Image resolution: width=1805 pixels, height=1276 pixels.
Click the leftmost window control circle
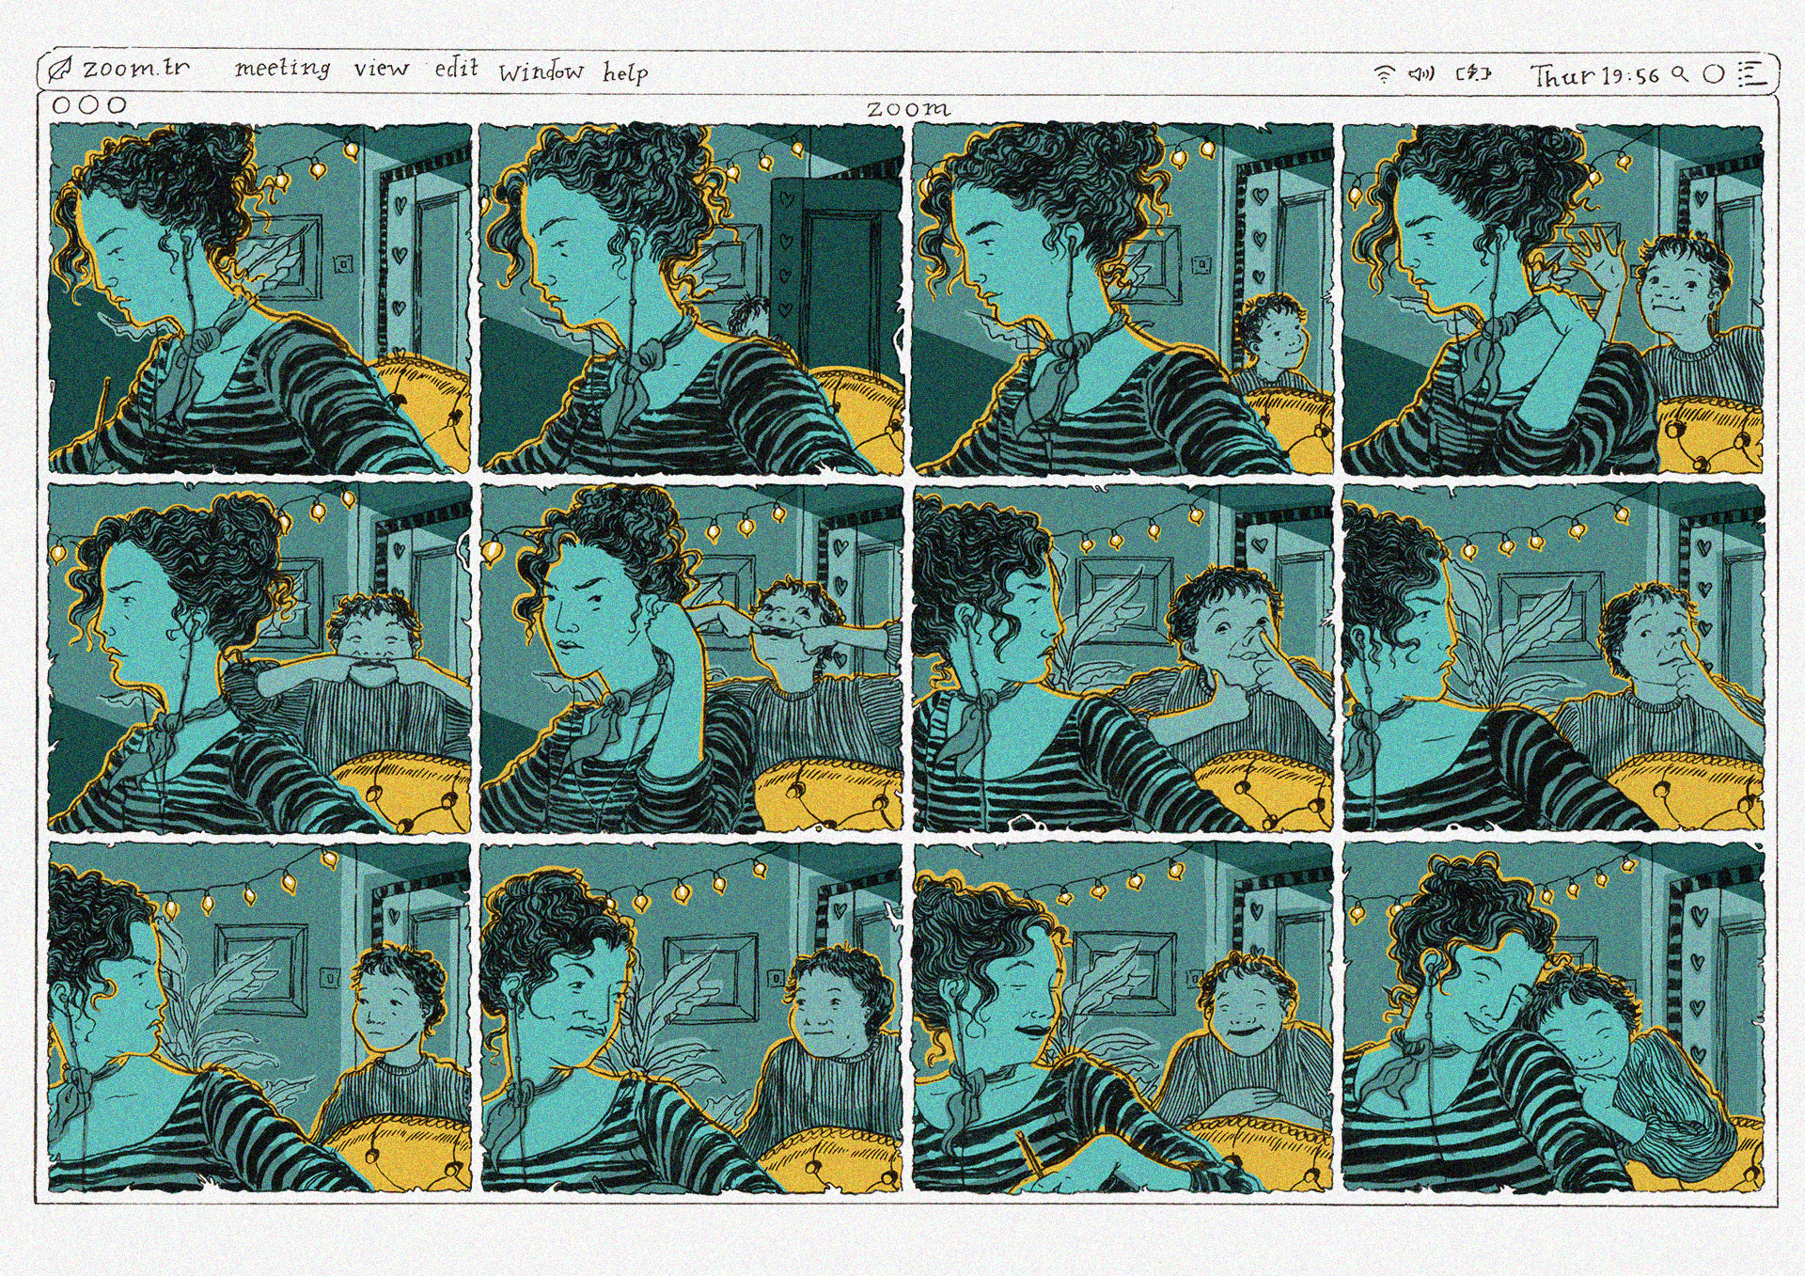coord(61,105)
